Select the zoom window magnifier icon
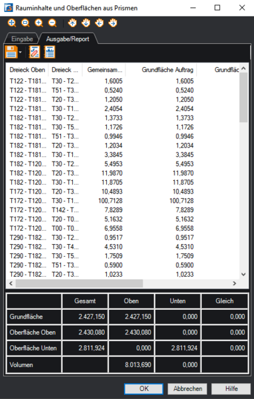This screenshot has height=399, width=254. (25, 23)
